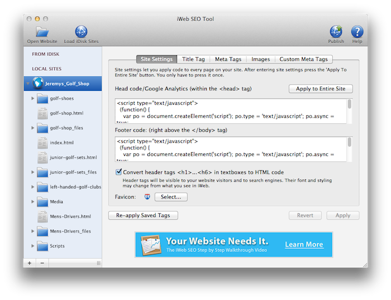Select index.html in sidebar
Viewport: 391px width, 300px height.
(x=63, y=143)
